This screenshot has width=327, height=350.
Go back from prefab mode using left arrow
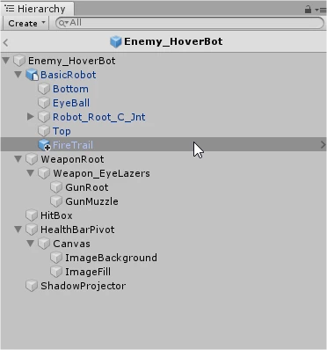(5, 43)
